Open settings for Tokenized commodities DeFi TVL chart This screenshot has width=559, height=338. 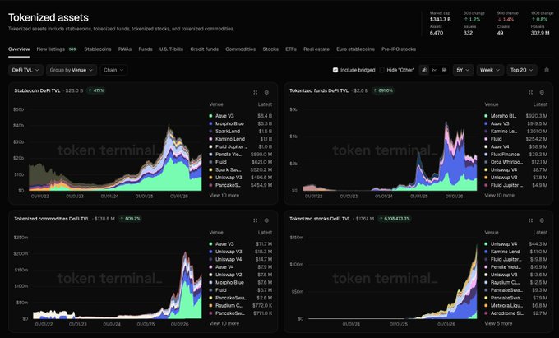(266, 220)
